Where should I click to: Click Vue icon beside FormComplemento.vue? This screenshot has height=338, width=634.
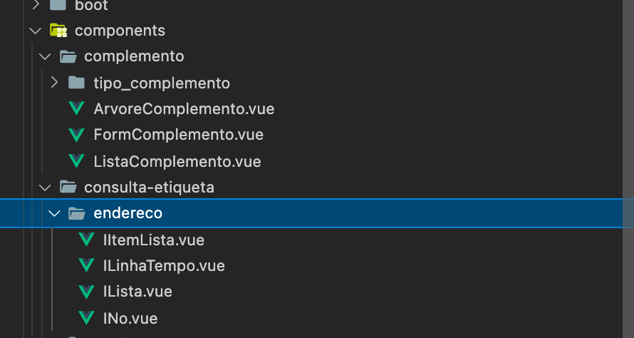(76, 135)
